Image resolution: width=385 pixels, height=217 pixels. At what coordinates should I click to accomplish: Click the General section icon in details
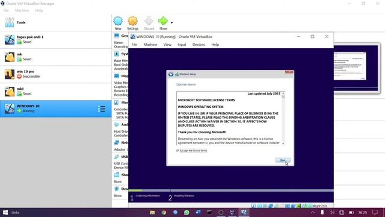point(117,36)
